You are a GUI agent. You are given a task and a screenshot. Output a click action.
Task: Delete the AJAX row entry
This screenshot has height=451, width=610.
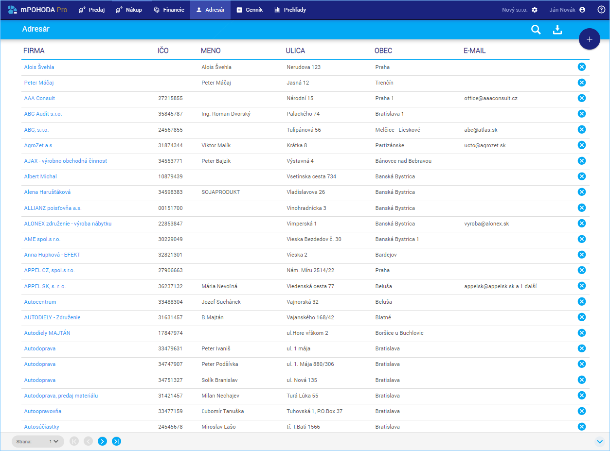coord(581,161)
